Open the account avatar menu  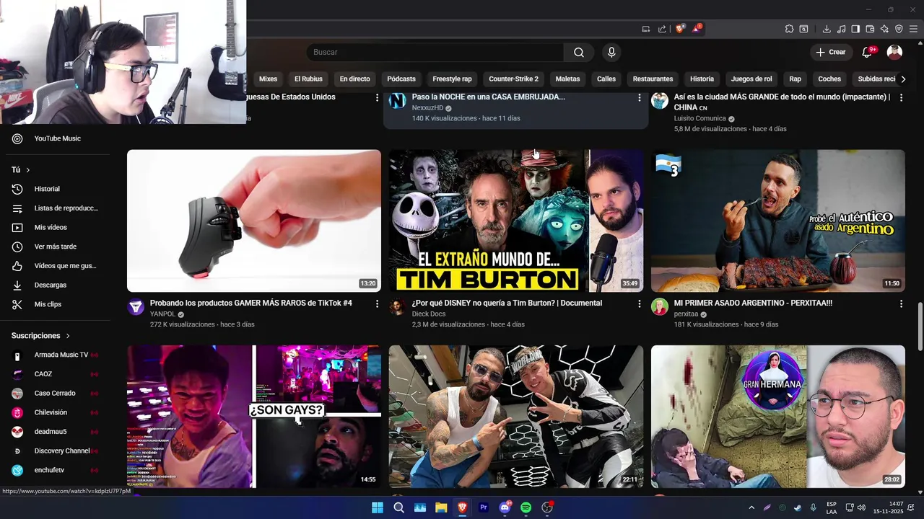click(x=894, y=52)
